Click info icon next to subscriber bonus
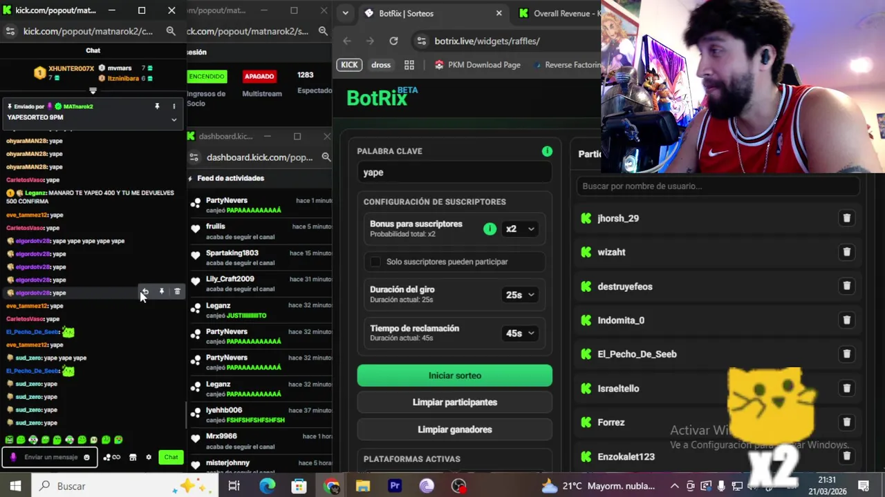Screen dimensions: 885x497 pyautogui.click(x=490, y=229)
